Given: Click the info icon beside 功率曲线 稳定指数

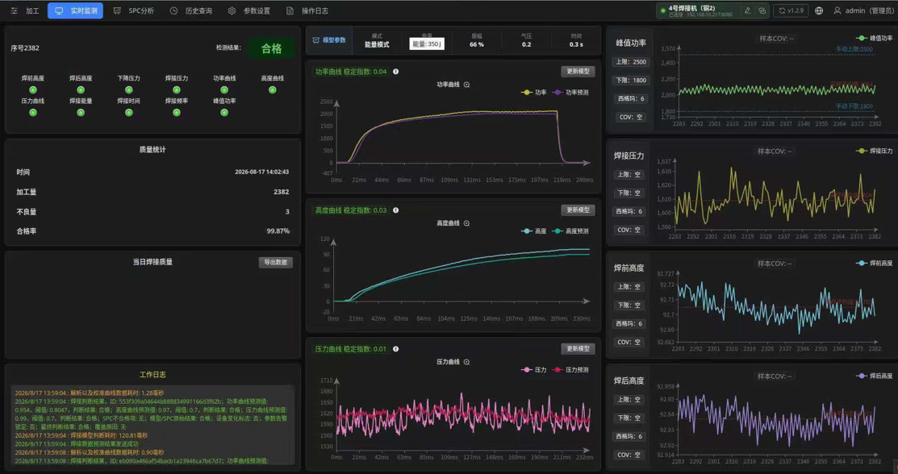Looking at the screenshot, I should point(395,72).
